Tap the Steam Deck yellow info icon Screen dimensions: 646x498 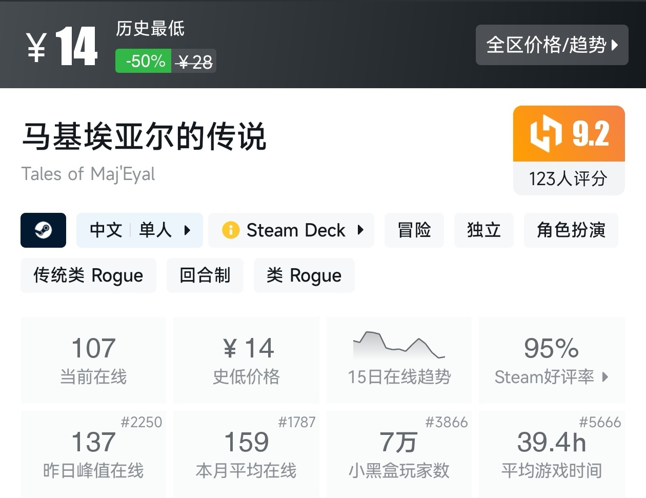230,230
